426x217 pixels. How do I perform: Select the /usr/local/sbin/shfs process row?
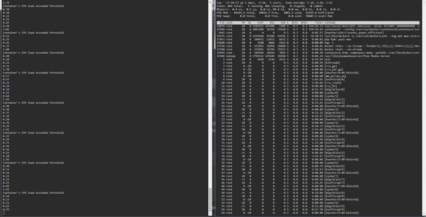318,26
